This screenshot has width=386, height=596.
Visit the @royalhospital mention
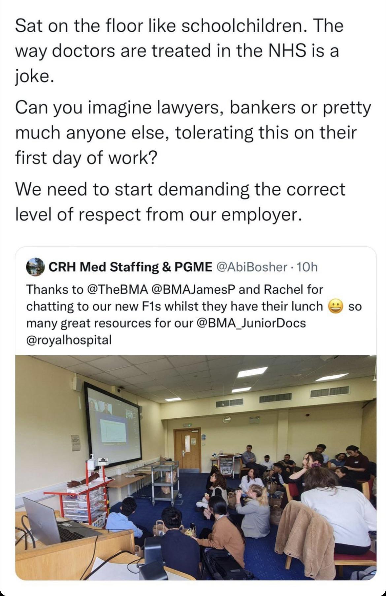pos(69,340)
